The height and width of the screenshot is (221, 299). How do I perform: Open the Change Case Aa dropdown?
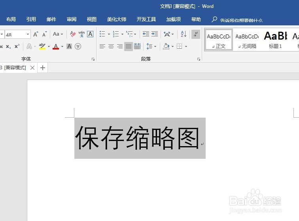[58, 34]
